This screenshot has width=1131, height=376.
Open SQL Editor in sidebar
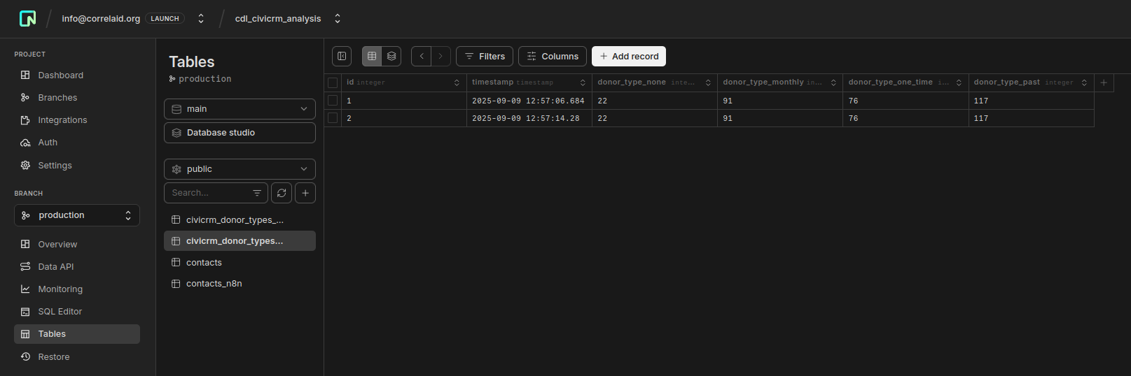coord(60,312)
